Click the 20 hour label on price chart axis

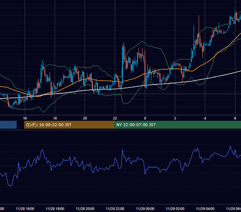85,118
